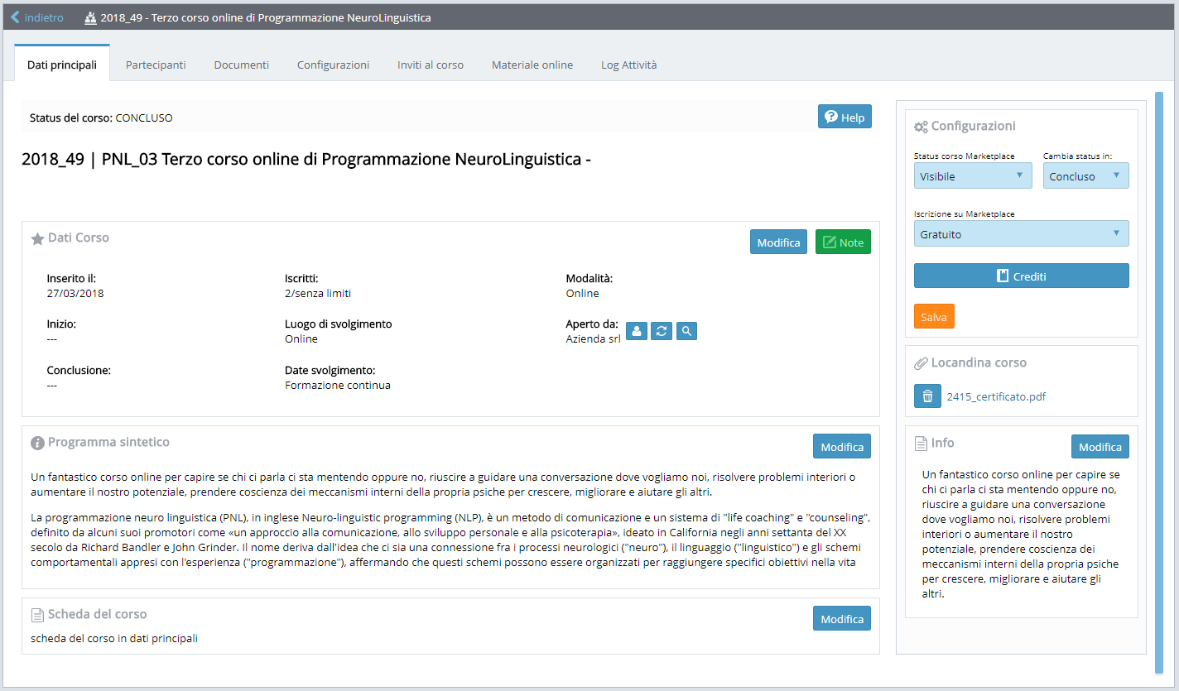1179x691 pixels.
Task: Click the Help button
Action: [x=845, y=117]
